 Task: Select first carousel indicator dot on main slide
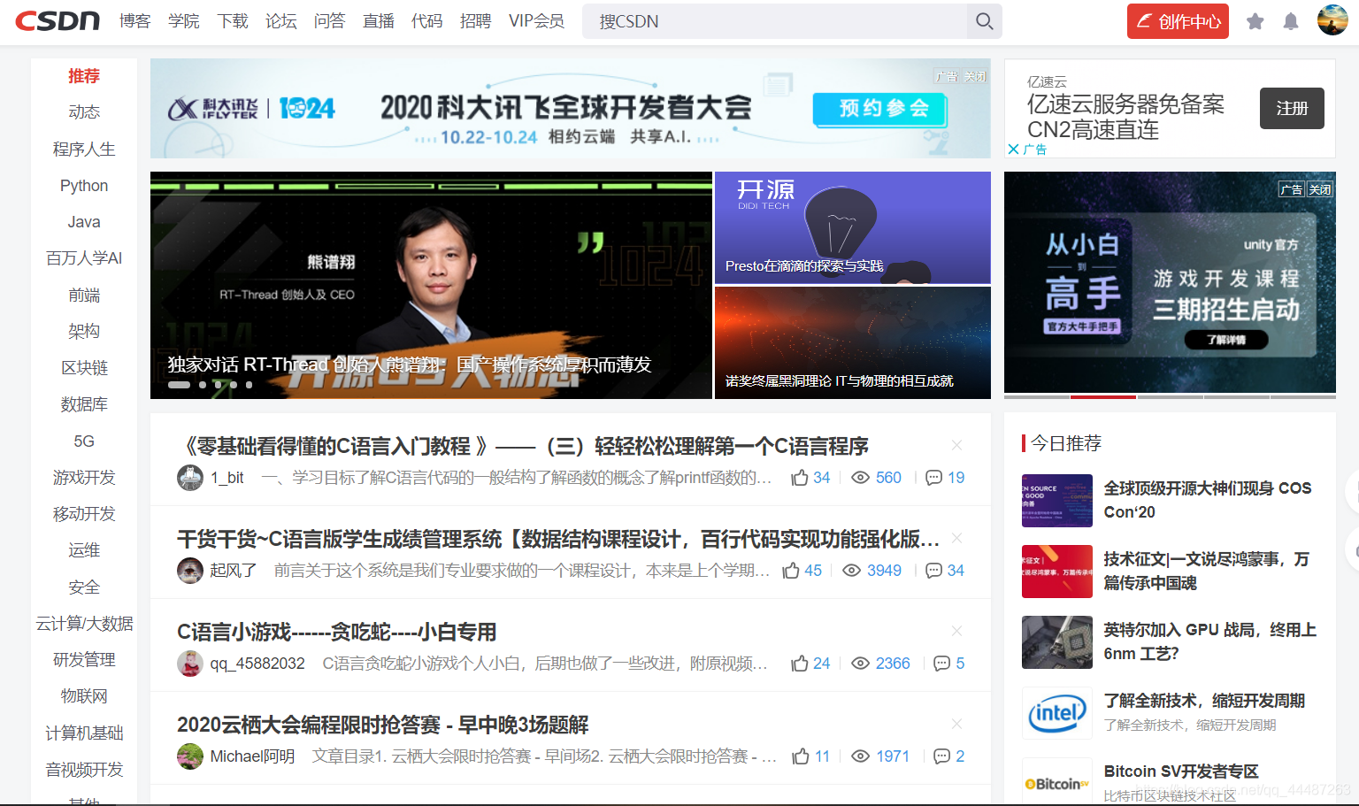(x=179, y=385)
